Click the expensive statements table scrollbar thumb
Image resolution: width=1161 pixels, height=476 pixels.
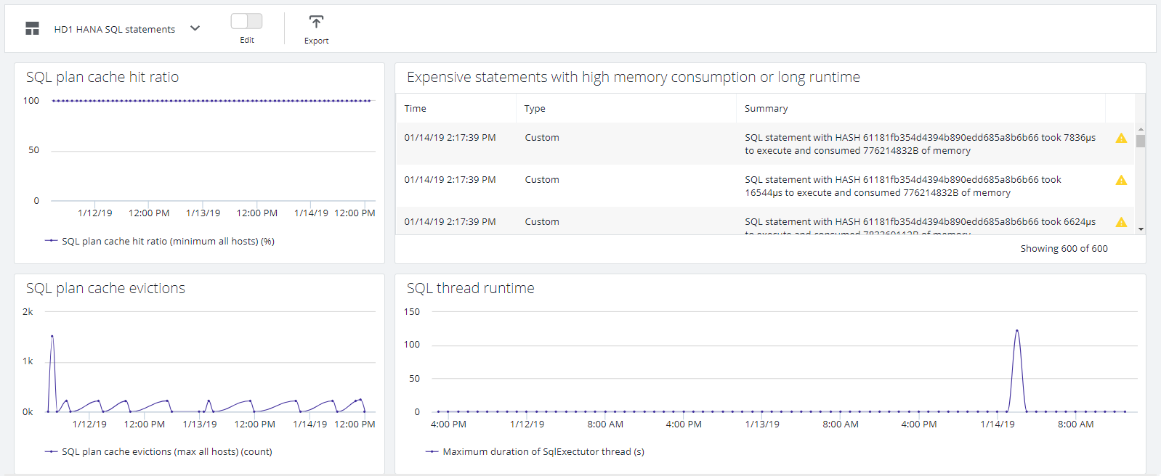[1141, 141]
